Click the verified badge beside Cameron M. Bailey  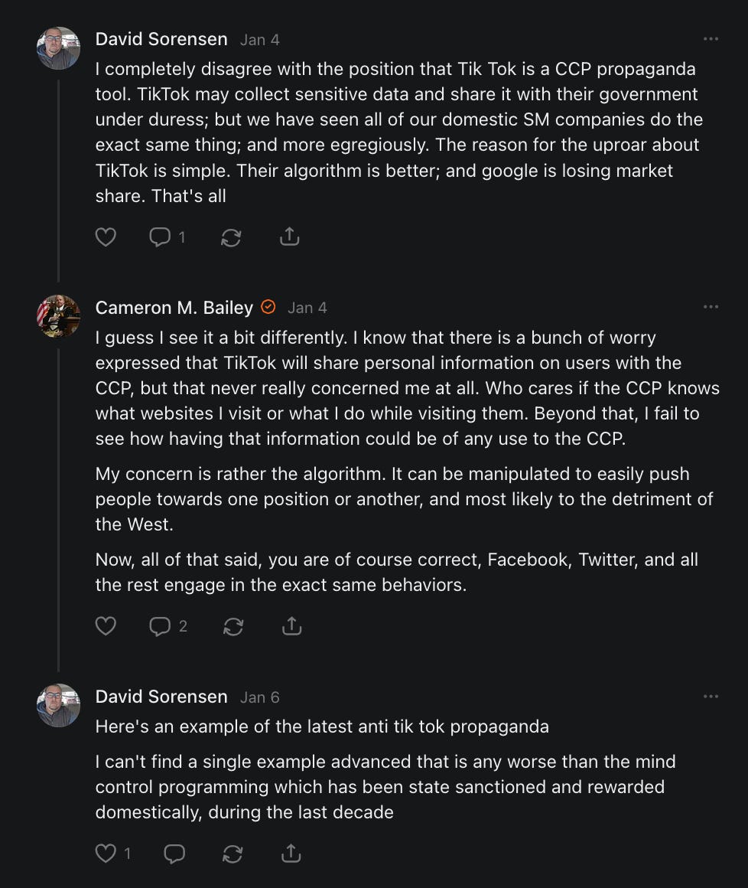pos(268,307)
